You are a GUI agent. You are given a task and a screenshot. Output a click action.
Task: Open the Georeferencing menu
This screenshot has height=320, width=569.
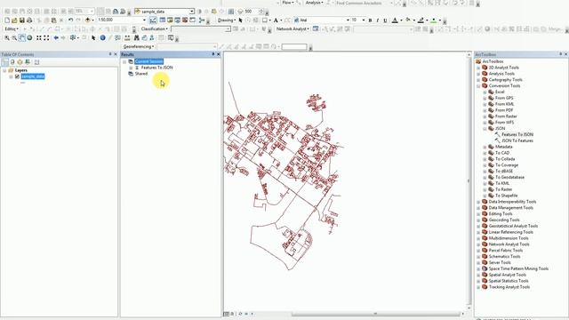(x=139, y=47)
